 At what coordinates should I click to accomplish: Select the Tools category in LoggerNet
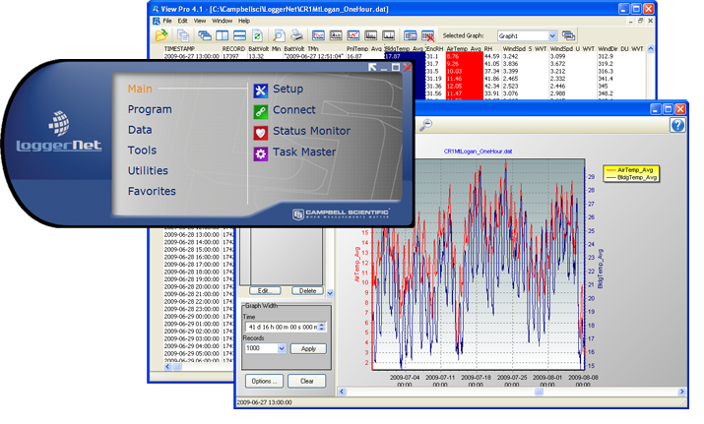pyautogui.click(x=143, y=151)
